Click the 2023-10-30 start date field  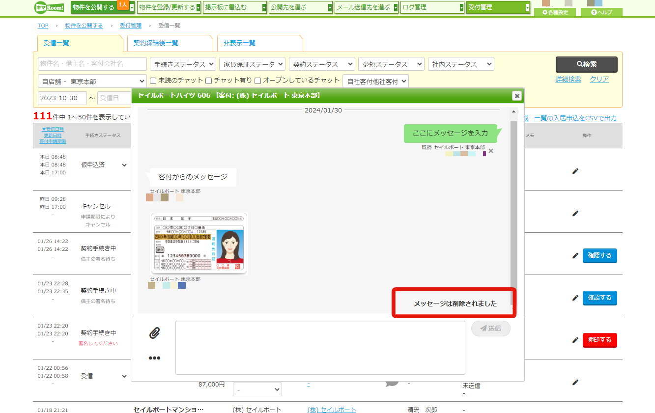(62, 98)
